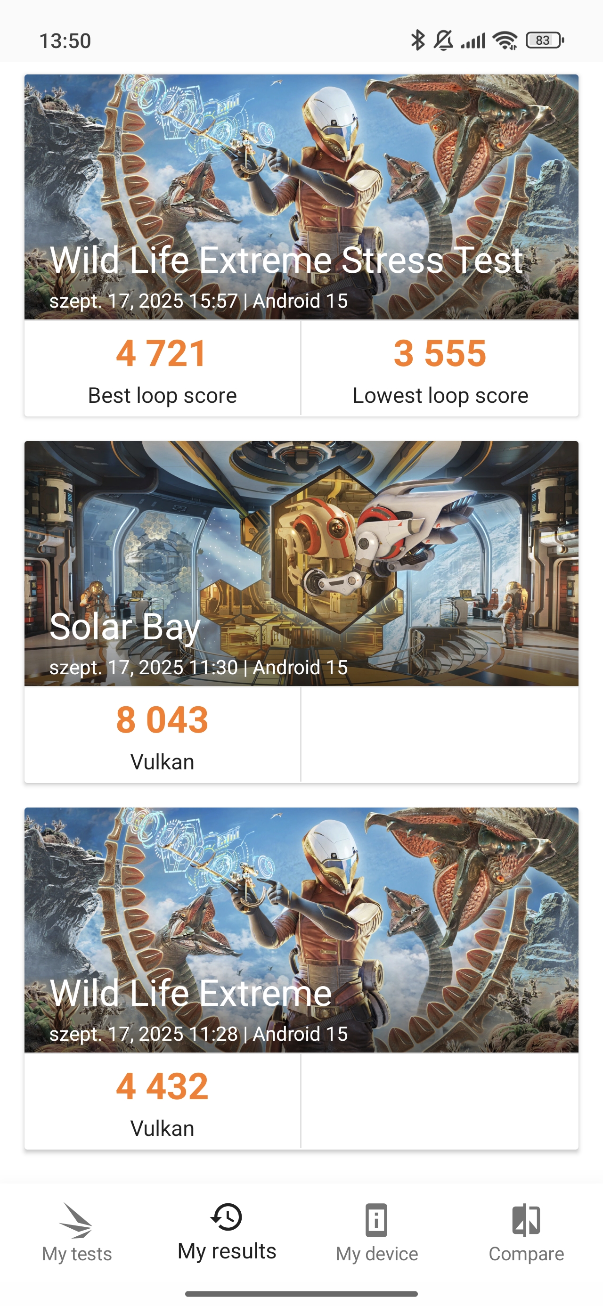Tap the 13:50 status bar clock
Screen dimensions: 603x1306
[x=65, y=41]
